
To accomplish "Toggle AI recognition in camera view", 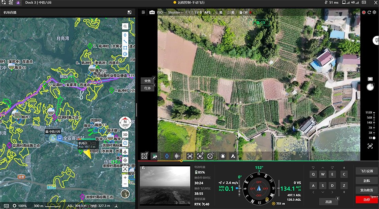I will pos(200,156).
